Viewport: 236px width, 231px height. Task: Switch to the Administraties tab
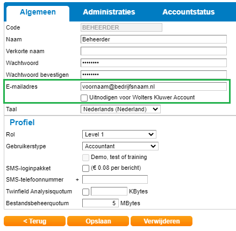[x=109, y=12]
